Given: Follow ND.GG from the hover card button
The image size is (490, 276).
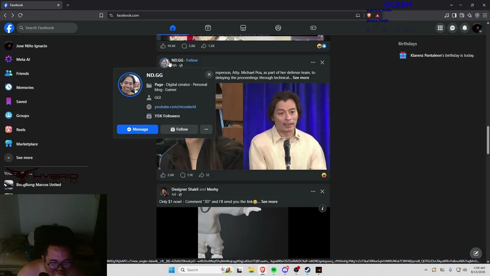Looking at the screenshot, I should (x=179, y=129).
